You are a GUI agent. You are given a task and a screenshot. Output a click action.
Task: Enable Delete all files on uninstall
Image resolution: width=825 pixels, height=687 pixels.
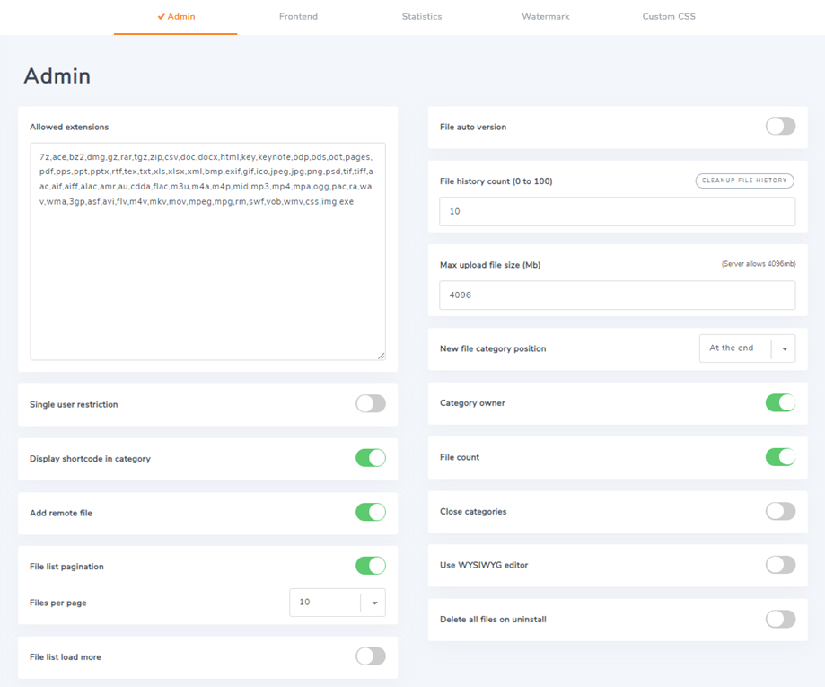780,619
